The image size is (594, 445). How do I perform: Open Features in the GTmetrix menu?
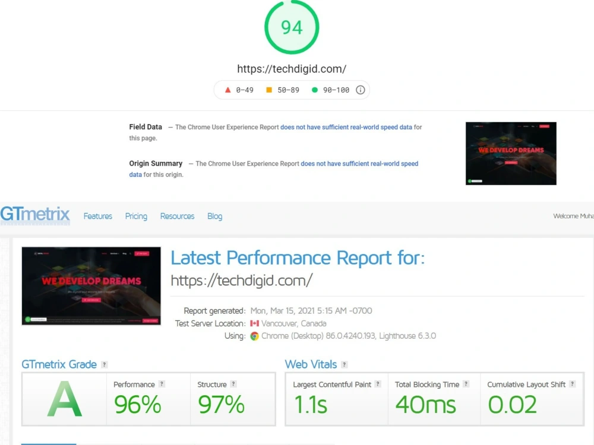pyautogui.click(x=98, y=216)
